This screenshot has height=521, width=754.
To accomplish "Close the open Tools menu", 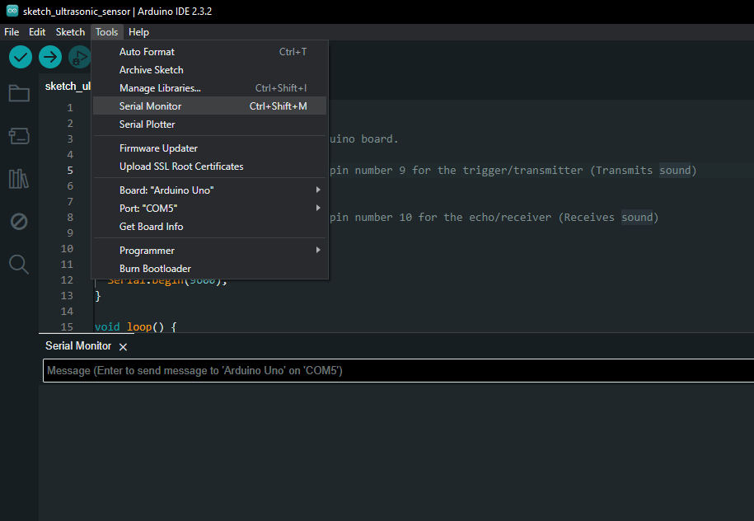I will (x=107, y=32).
